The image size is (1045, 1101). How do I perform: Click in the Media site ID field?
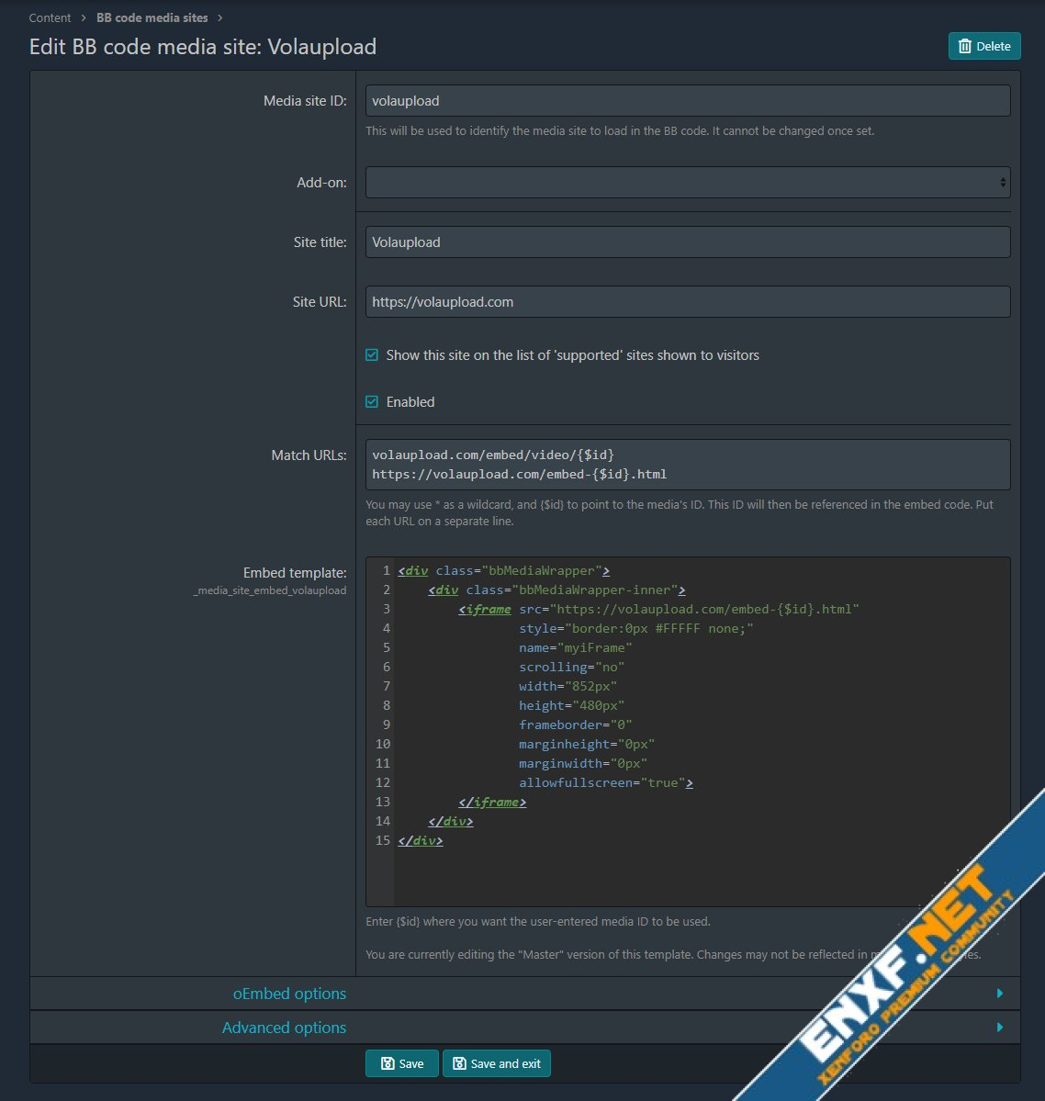[x=687, y=101]
